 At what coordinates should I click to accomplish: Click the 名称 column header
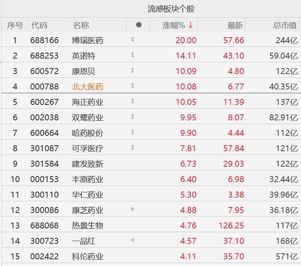click(81, 25)
